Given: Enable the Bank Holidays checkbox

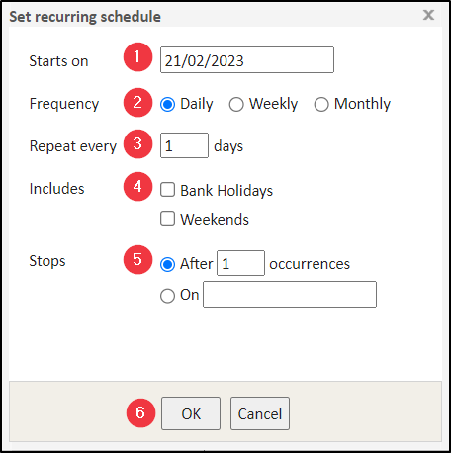Looking at the screenshot, I should [x=167, y=190].
